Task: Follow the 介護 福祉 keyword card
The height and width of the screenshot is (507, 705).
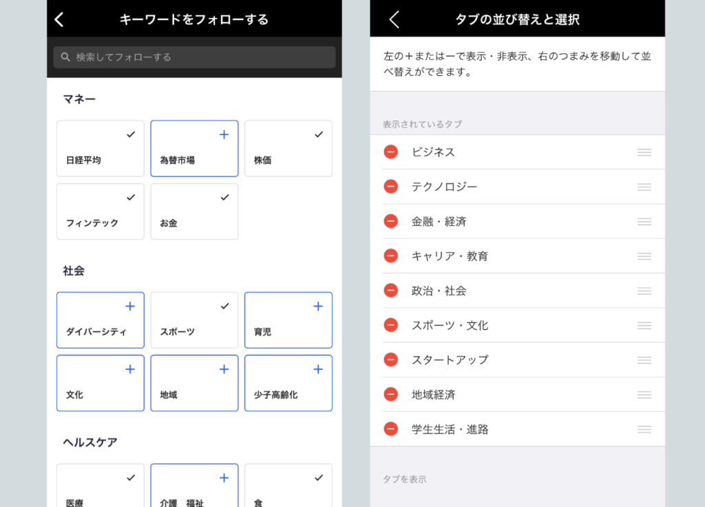Action: pyautogui.click(x=194, y=486)
